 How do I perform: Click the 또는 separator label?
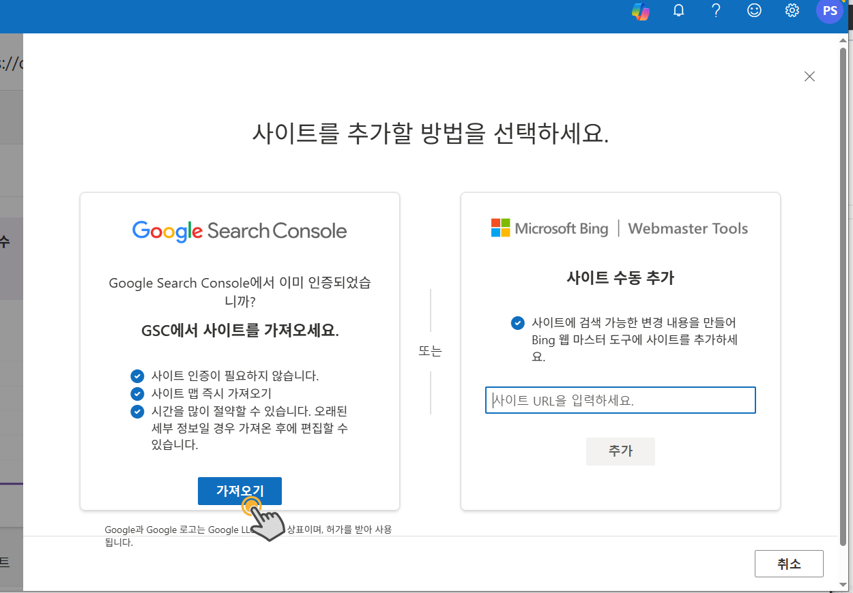[430, 352]
